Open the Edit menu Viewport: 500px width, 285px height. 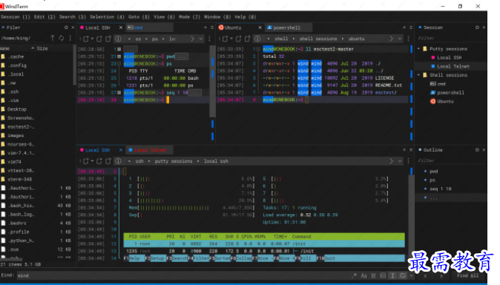[x=45, y=17]
